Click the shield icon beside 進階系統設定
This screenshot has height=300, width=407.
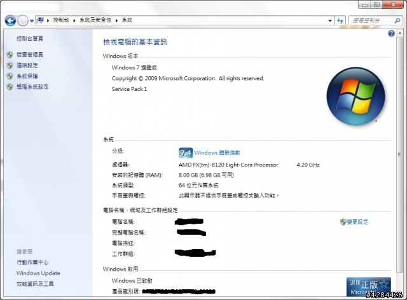click(x=10, y=86)
